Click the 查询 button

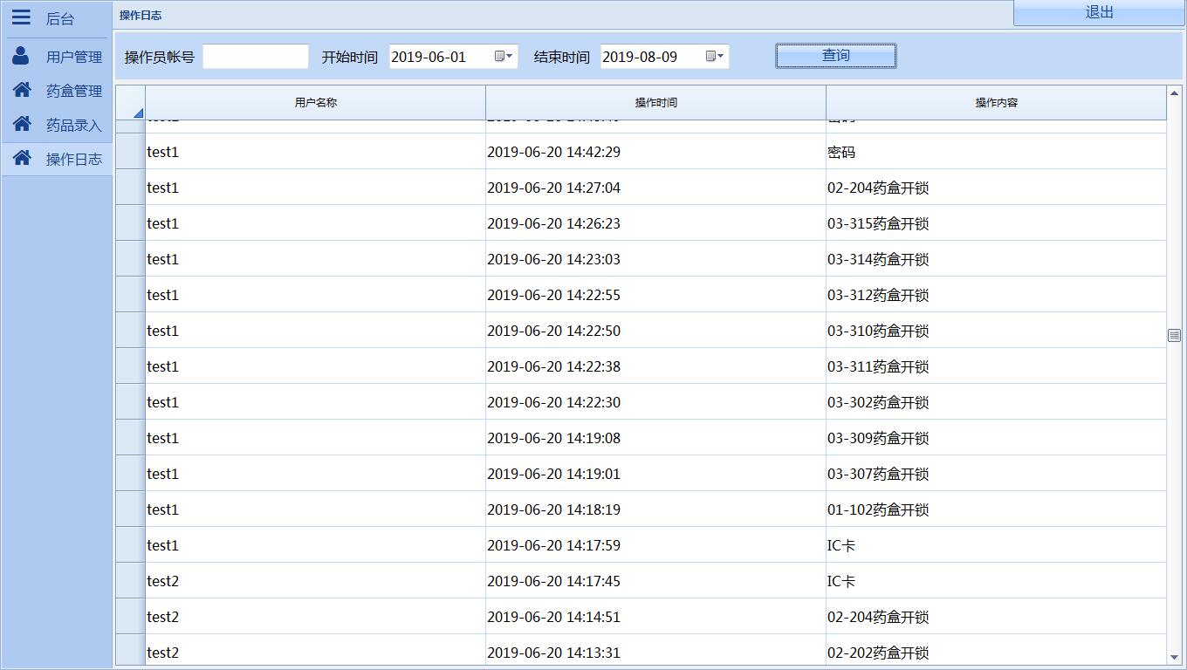[x=835, y=56]
